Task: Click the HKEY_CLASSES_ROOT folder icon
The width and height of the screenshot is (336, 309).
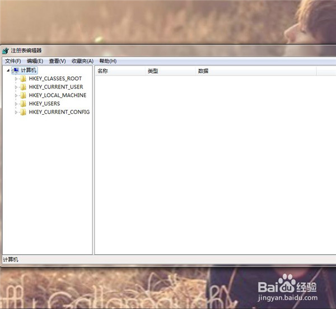Action: (x=23, y=79)
